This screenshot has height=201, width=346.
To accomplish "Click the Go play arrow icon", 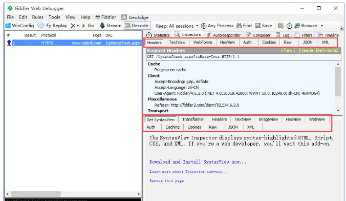I will coord(83,26).
